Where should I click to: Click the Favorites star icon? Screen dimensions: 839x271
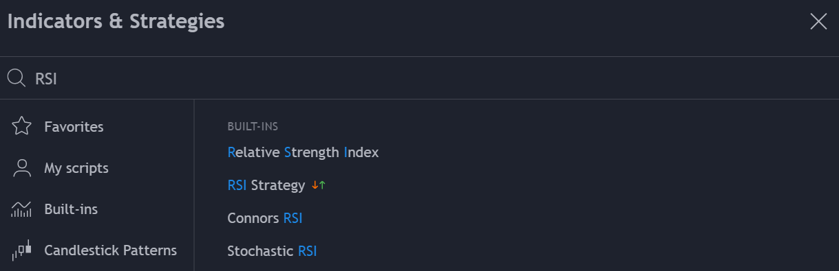(x=22, y=126)
